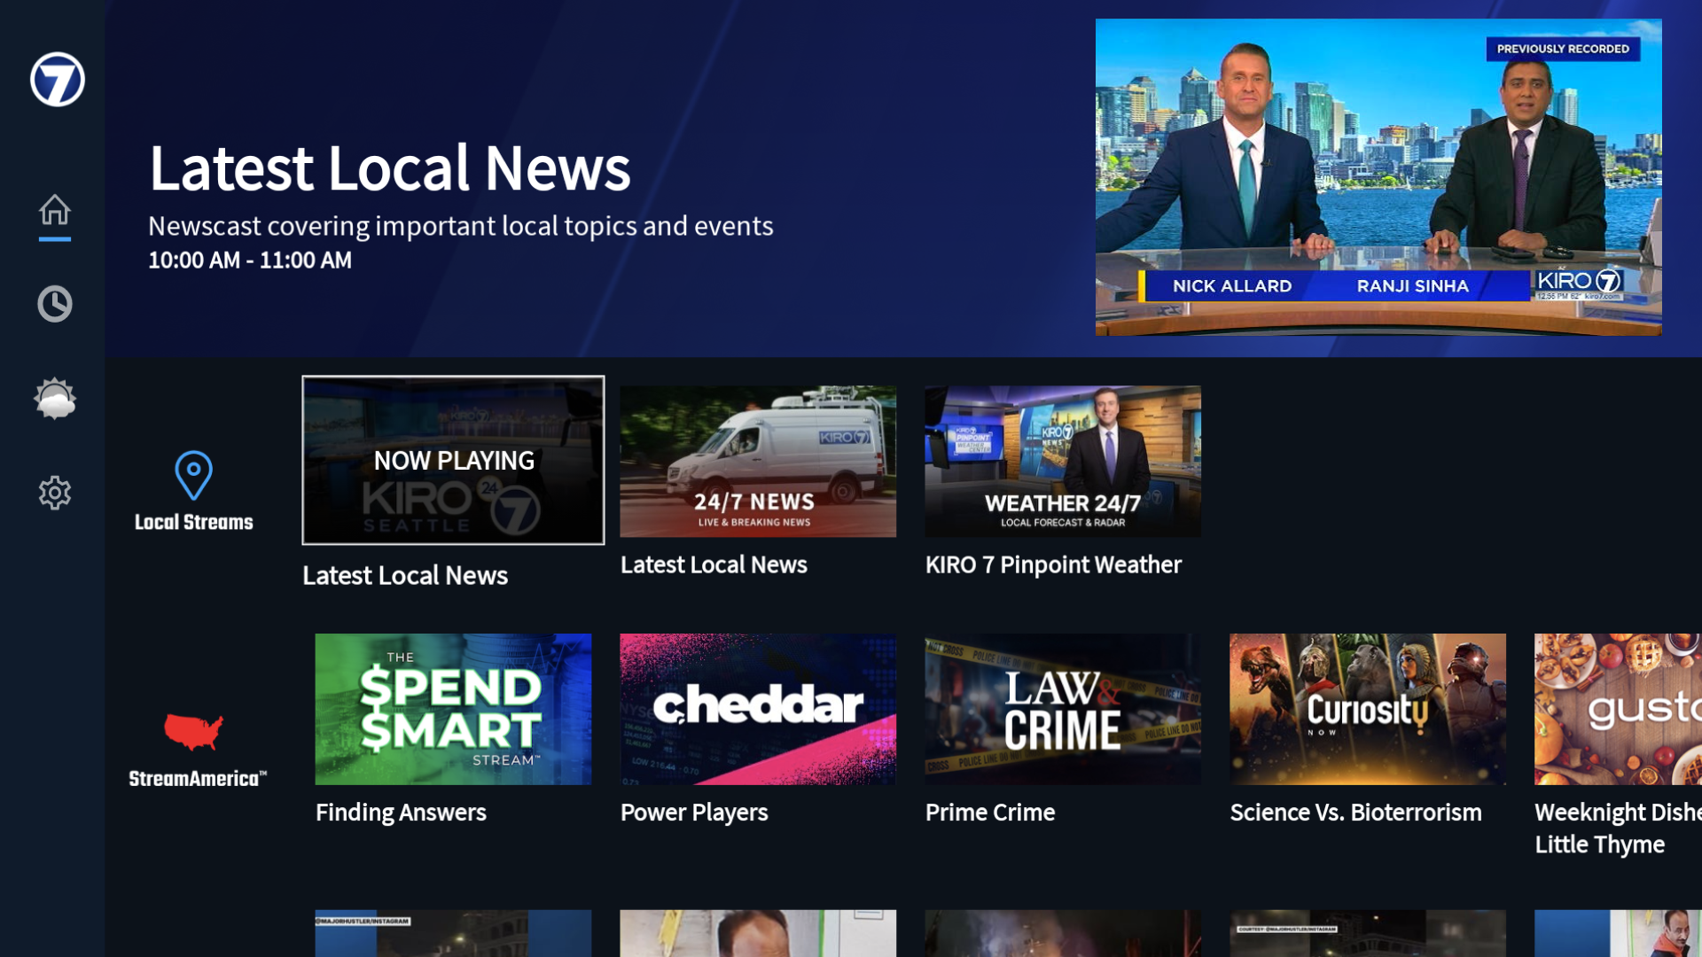Open Weather 24/7 stream thumbnail

(x=1063, y=461)
